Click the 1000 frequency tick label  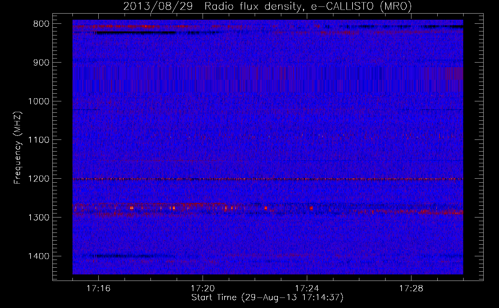coord(39,101)
